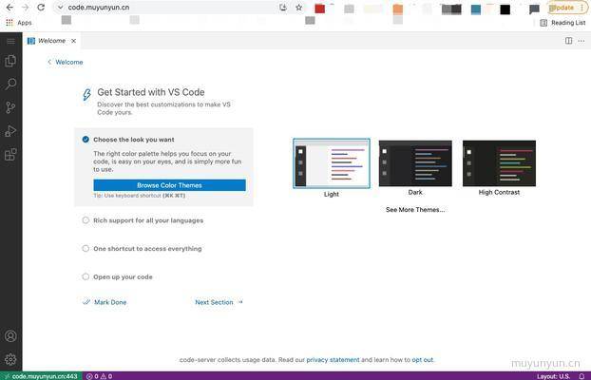The image size is (591, 380).
Task: Go back via the Welcome breadcrumb link
Action: coord(66,62)
